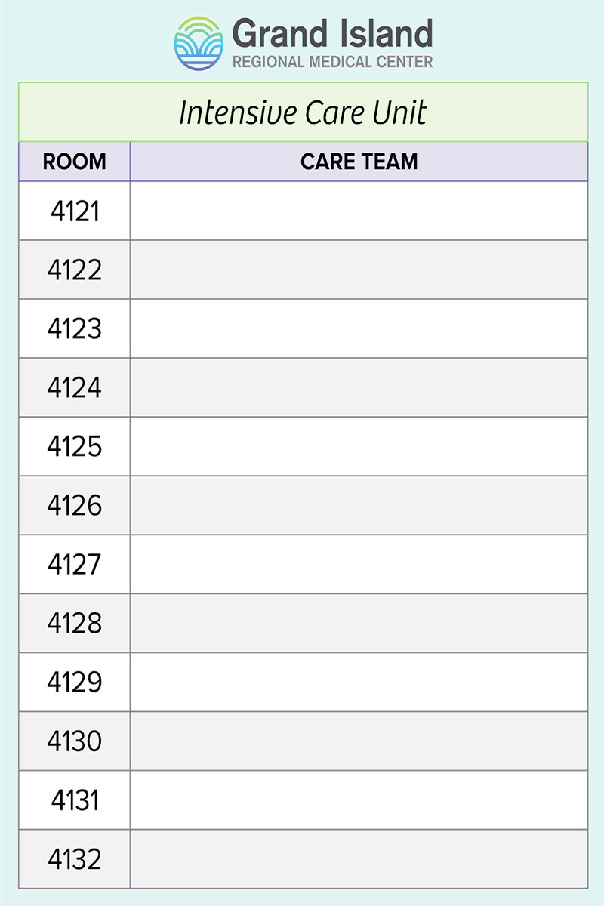The height and width of the screenshot is (906, 604).
Task: Click the care team field for room 4129
Action: pyautogui.click(x=359, y=682)
